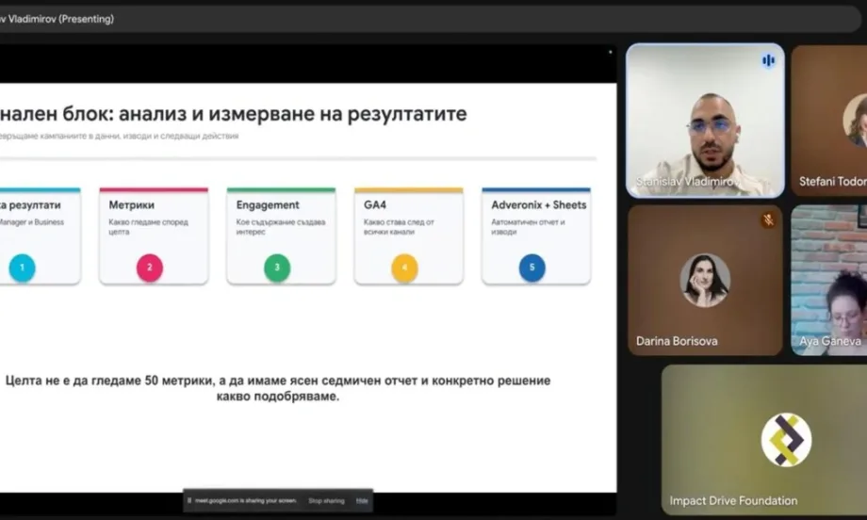Select Aya Ganeva's video tile
Viewport: 867px width, 520px height.
click(x=829, y=280)
